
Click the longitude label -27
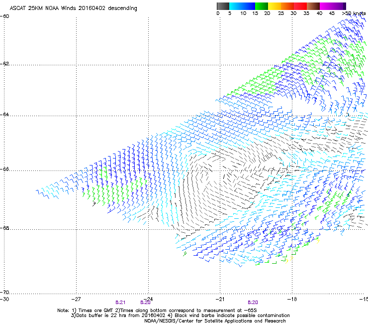(x=76, y=299)
